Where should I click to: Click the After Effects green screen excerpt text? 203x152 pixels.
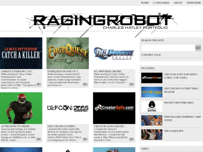click(18, 134)
